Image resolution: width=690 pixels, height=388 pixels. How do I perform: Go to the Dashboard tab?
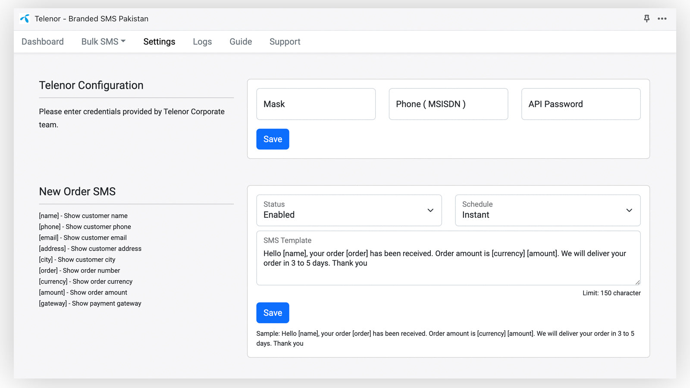[43, 42]
